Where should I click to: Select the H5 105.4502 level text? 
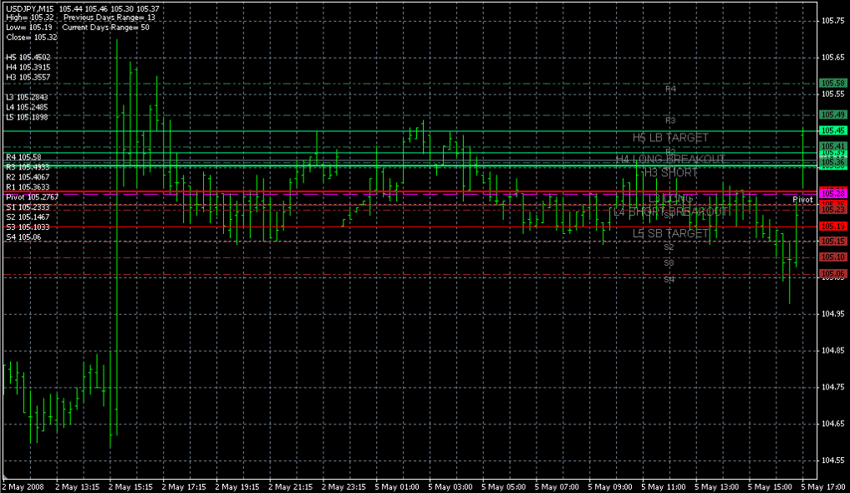[x=28, y=57]
